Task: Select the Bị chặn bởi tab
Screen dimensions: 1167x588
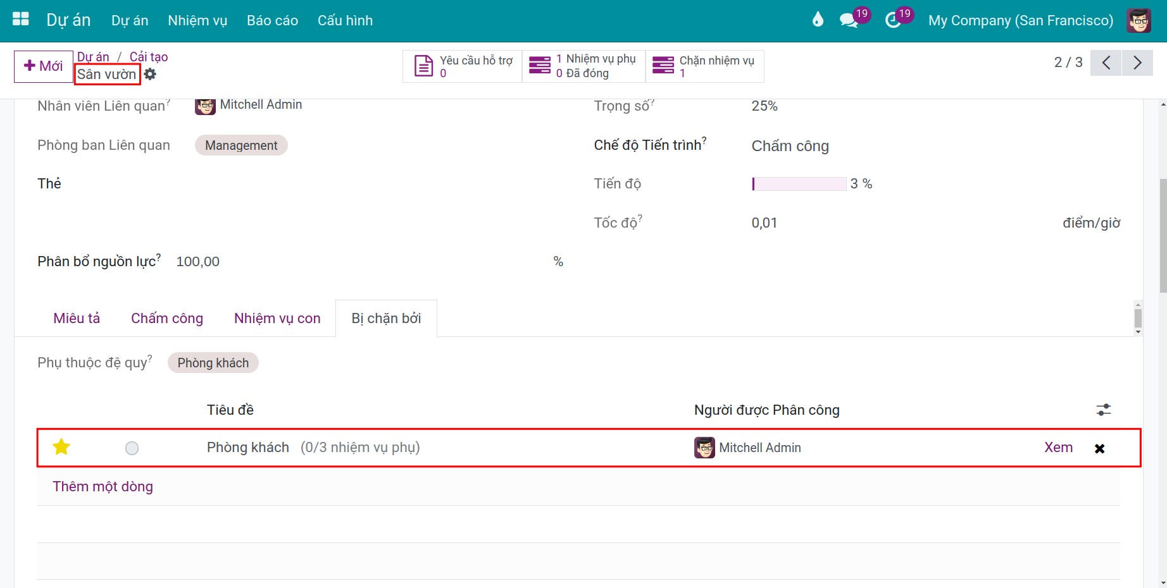Action: 386,318
